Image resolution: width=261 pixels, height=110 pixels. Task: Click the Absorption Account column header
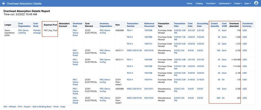64,25
